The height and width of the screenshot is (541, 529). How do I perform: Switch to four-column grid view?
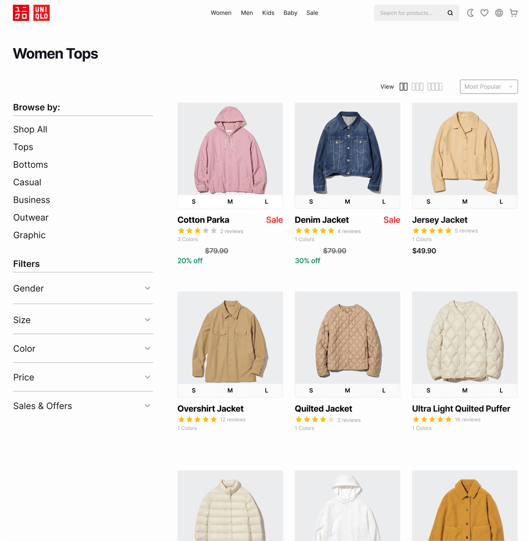coord(435,87)
